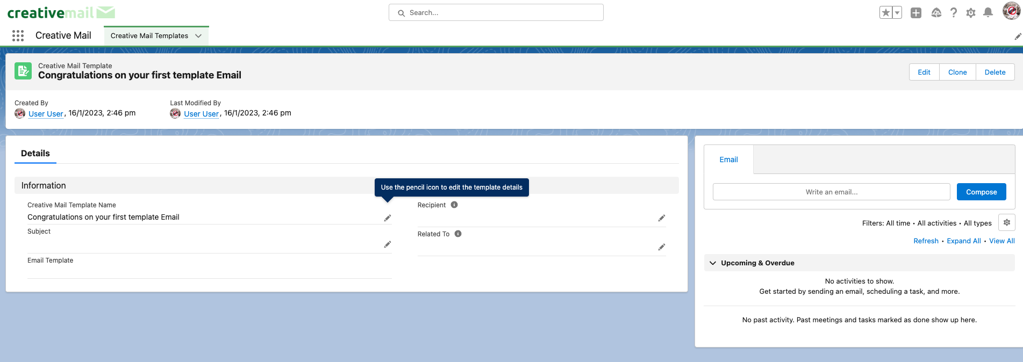The image size is (1023, 362).
Task: Click the navigation bar edit pencil
Action: pos(1018,37)
